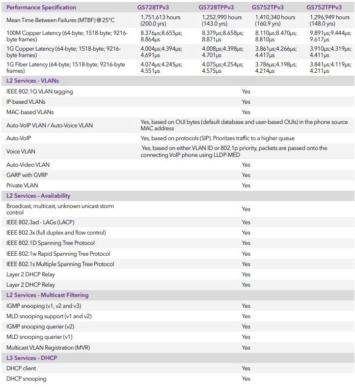Click 'IGMP snooping querier (v2)' label

40,327
